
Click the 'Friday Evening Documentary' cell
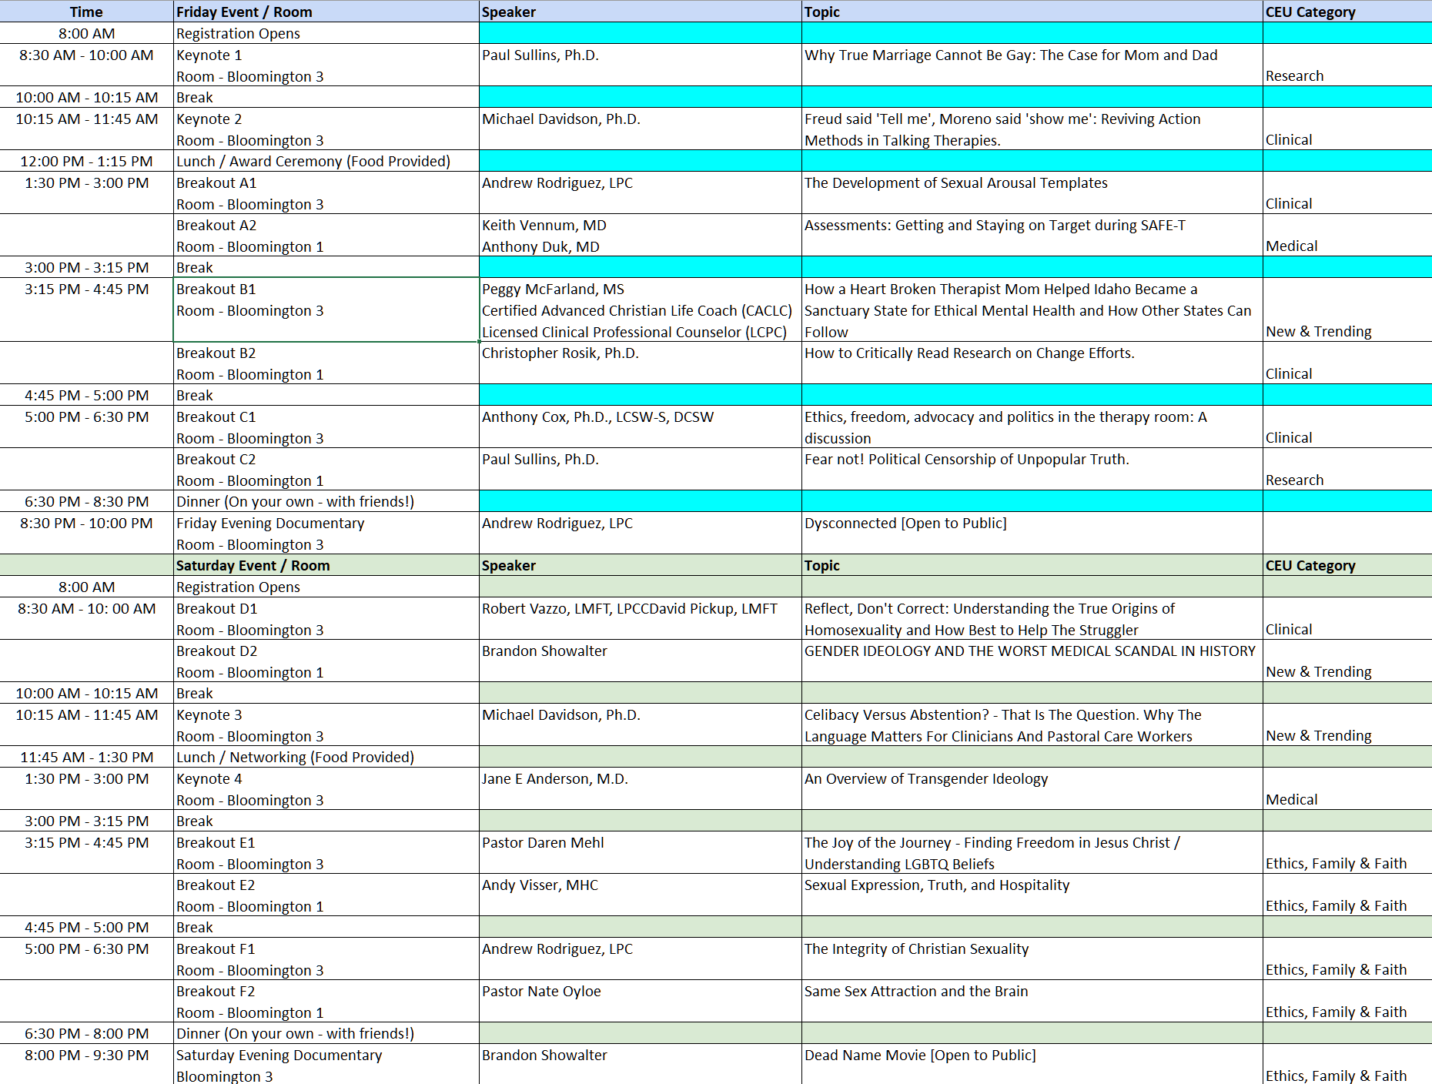coord(326,533)
